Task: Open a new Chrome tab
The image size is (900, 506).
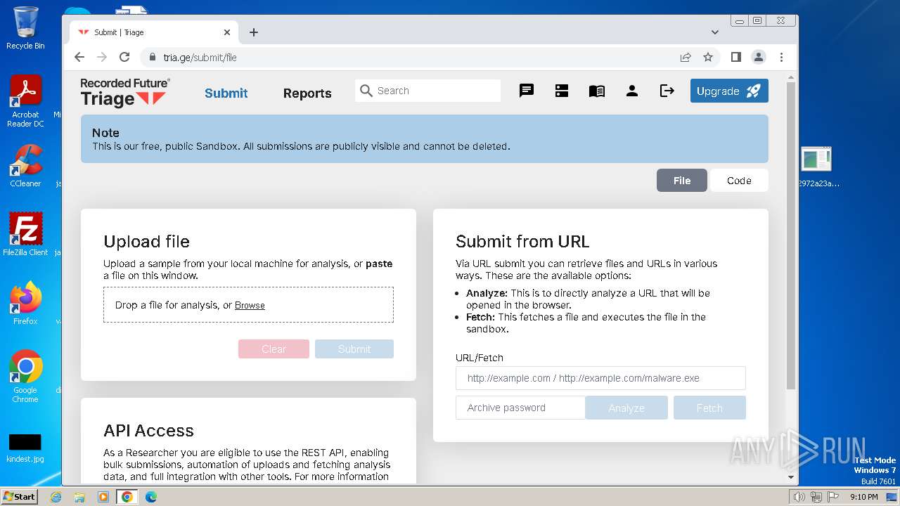Action: (x=254, y=32)
